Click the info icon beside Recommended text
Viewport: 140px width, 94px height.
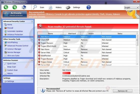click(x=43, y=90)
